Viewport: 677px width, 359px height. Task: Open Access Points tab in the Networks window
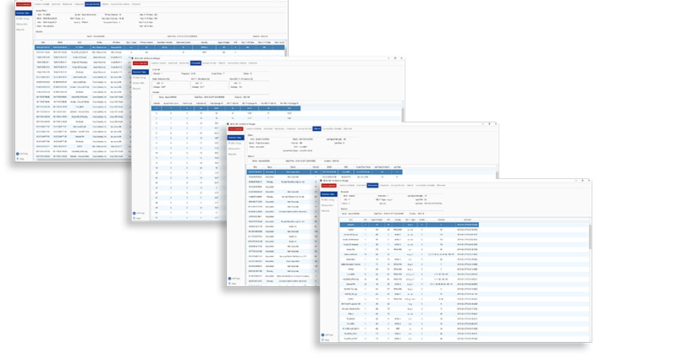398,185
